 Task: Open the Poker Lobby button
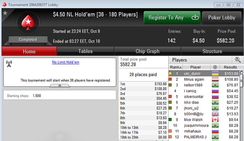(x=222, y=17)
